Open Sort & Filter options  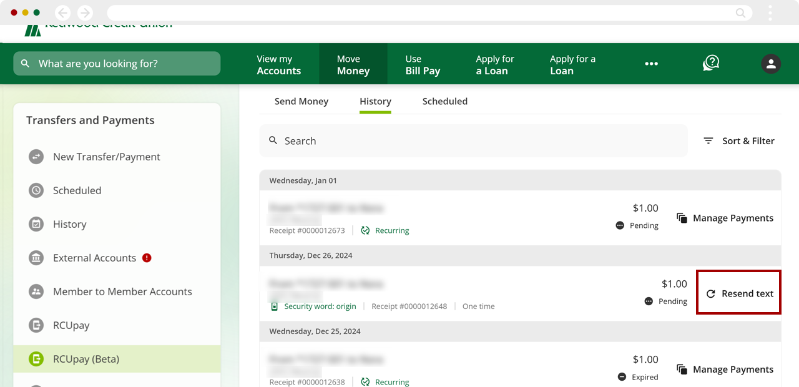(738, 141)
